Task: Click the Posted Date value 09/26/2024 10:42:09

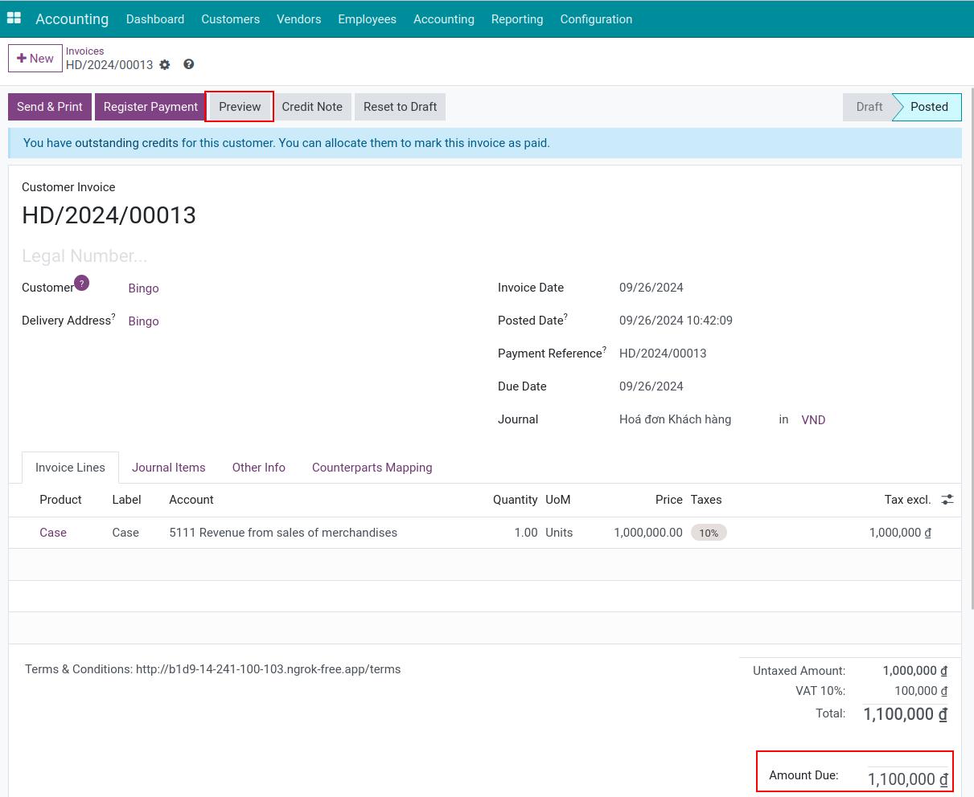Action: point(676,321)
